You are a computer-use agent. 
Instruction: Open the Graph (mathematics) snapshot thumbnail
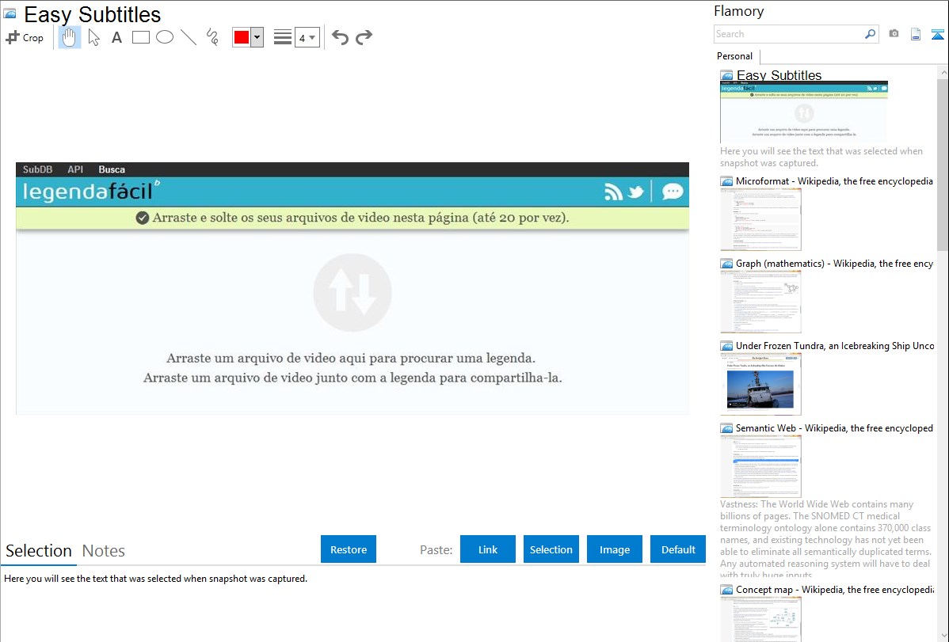[x=760, y=302]
